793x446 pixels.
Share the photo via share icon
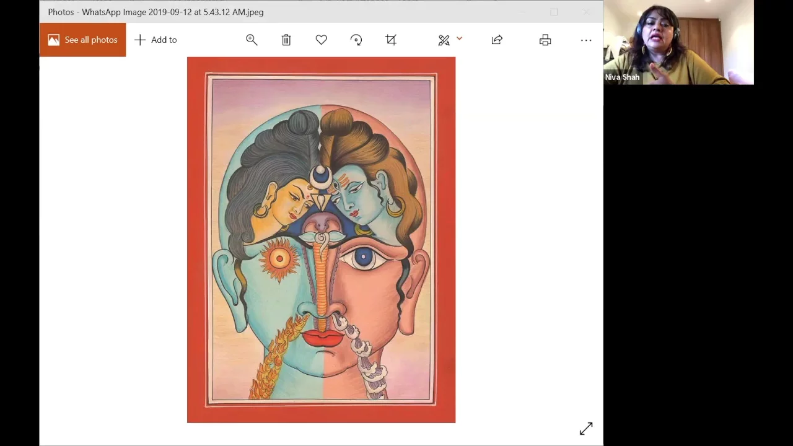coord(497,40)
